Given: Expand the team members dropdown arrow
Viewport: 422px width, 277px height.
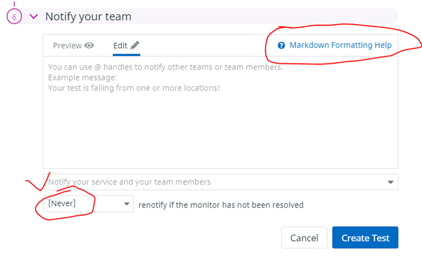Looking at the screenshot, I should tap(390, 182).
